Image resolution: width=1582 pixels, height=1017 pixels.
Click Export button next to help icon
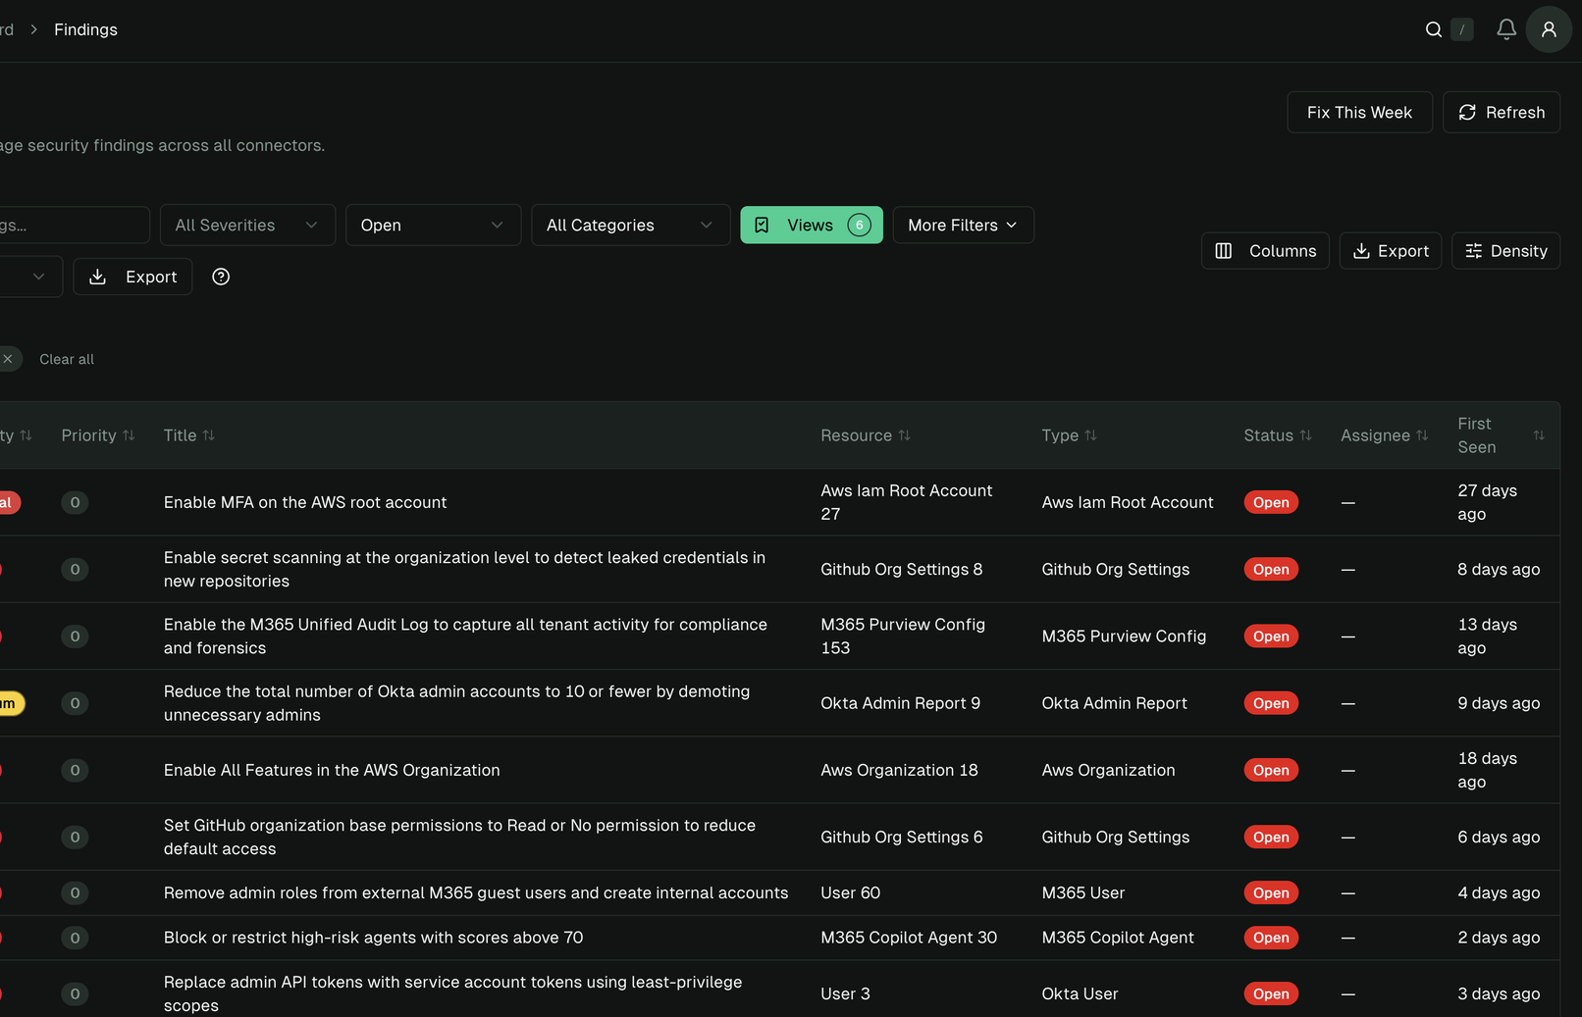(132, 277)
